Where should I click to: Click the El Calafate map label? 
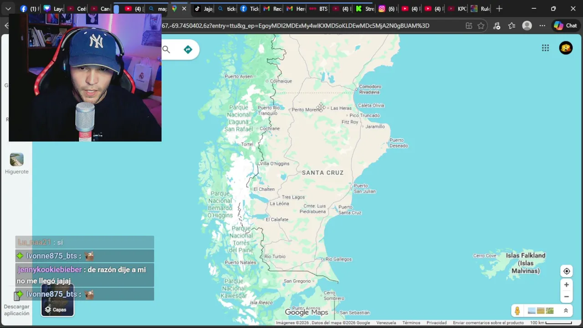(277, 220)
